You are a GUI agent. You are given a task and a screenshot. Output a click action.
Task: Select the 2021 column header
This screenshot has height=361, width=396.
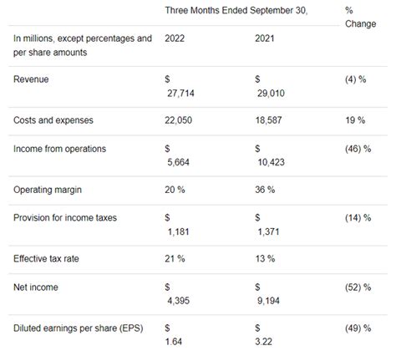point(265,38)
